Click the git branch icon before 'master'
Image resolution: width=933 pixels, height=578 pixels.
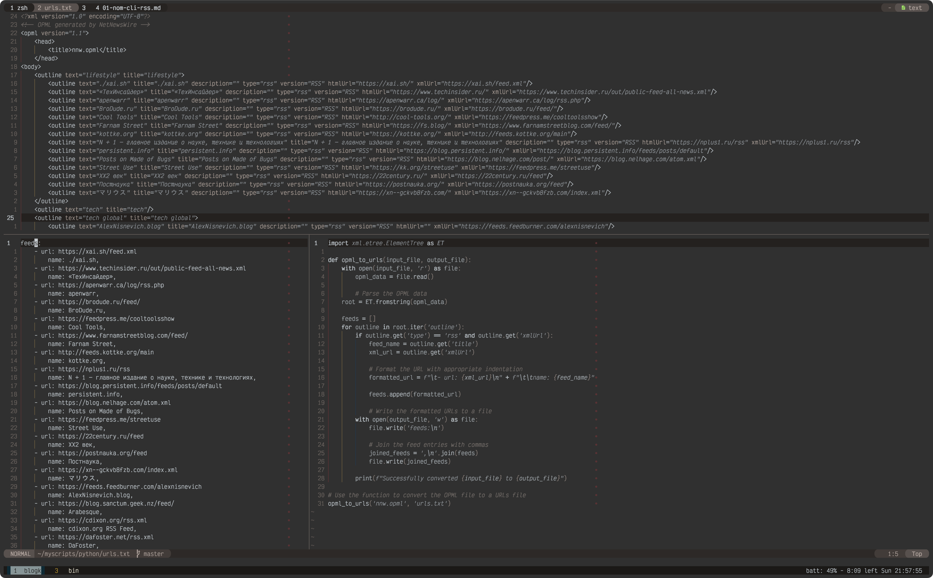[138, 554]
